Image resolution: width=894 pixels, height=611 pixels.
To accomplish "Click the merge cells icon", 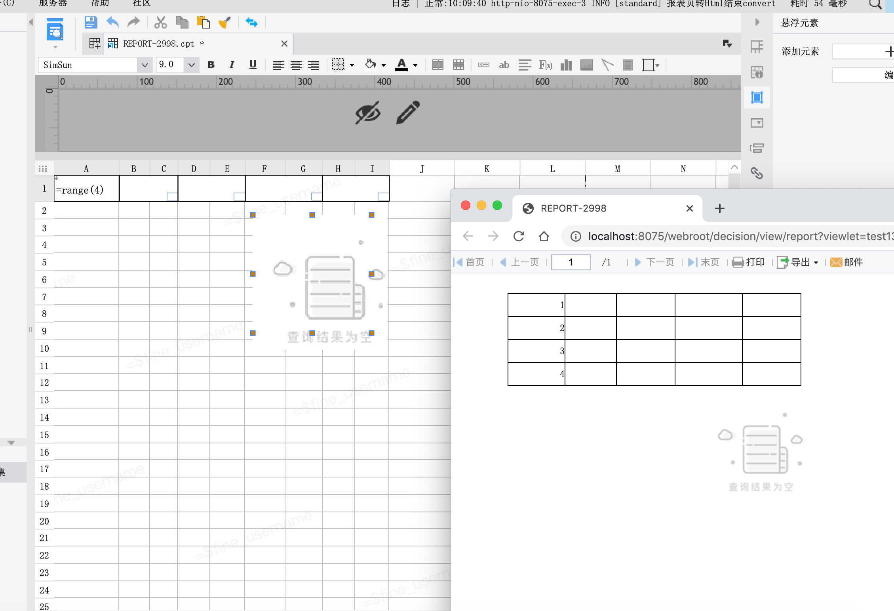I will click(437, 65).
